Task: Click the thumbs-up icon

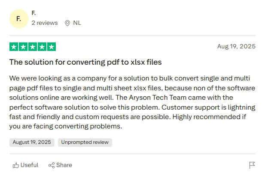Action: [16, 165]
